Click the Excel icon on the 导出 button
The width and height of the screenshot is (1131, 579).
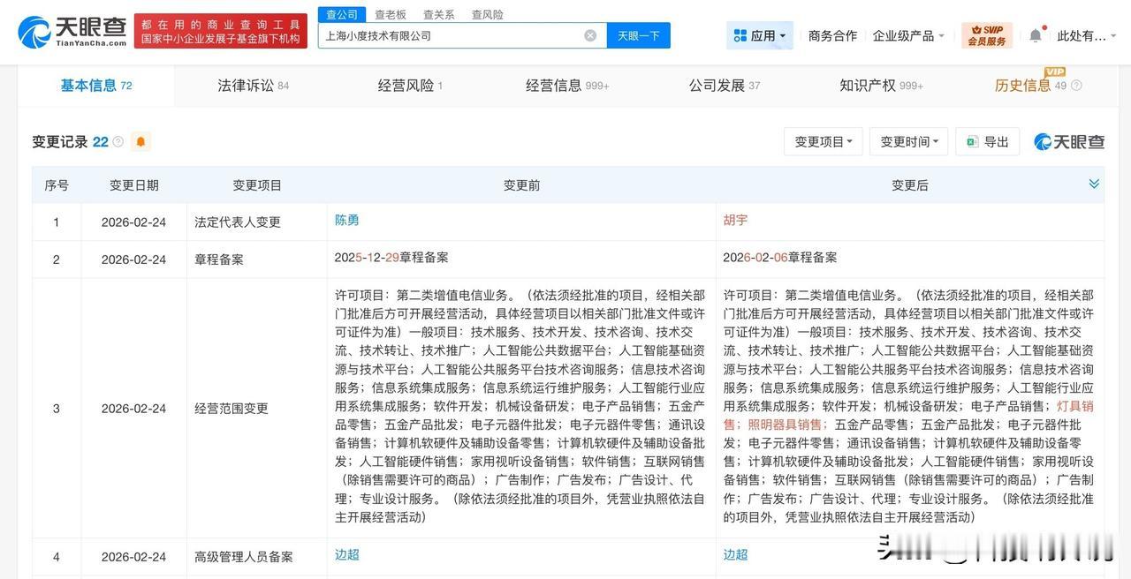972,142
